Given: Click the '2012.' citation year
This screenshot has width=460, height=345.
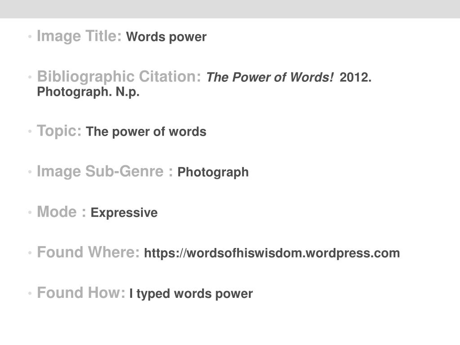Looking at the screenshot, I should point(356,77).
